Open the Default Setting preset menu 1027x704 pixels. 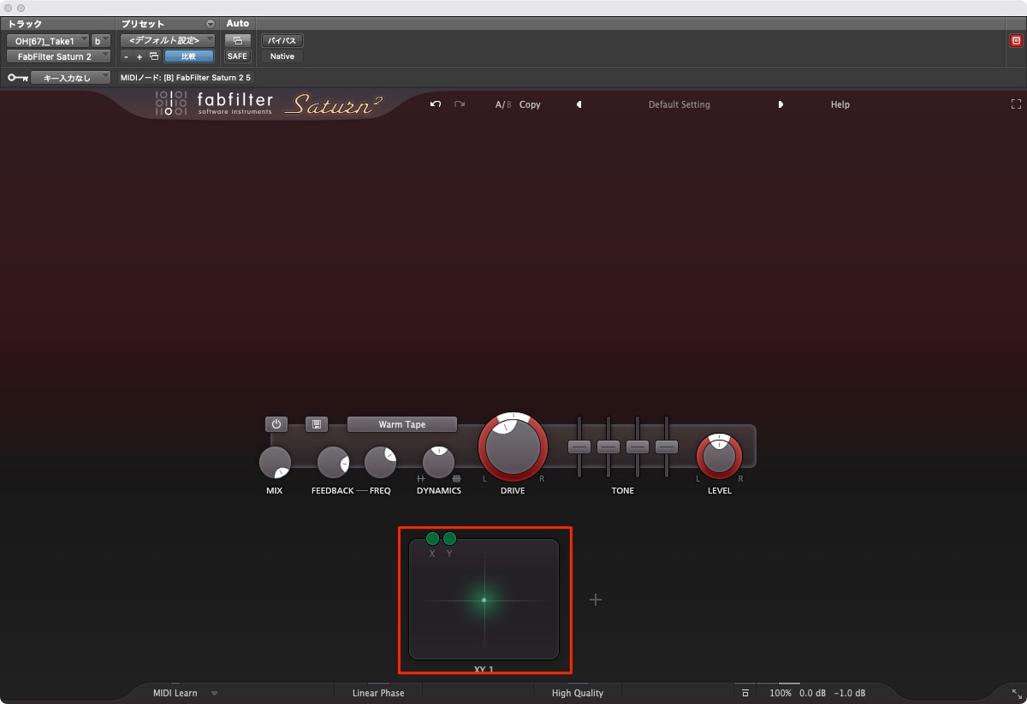coord(679,104)
